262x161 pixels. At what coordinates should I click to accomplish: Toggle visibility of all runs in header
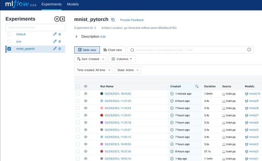[85, 86]
